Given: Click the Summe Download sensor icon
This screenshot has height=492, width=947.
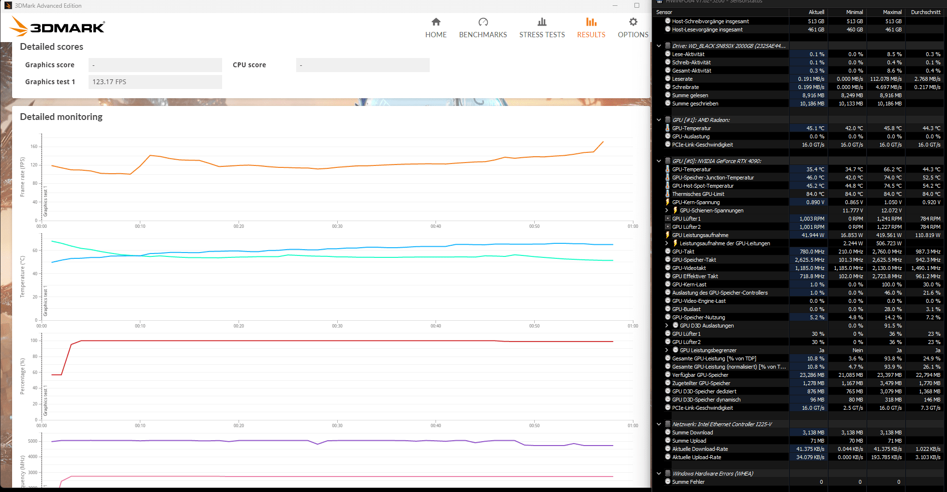Looking at the screenshot, I should pos(668,432).
